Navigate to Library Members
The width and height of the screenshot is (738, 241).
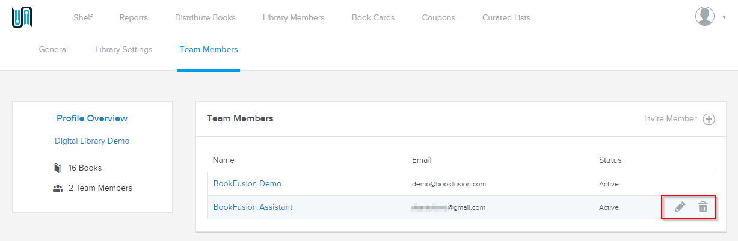[294, 17]
